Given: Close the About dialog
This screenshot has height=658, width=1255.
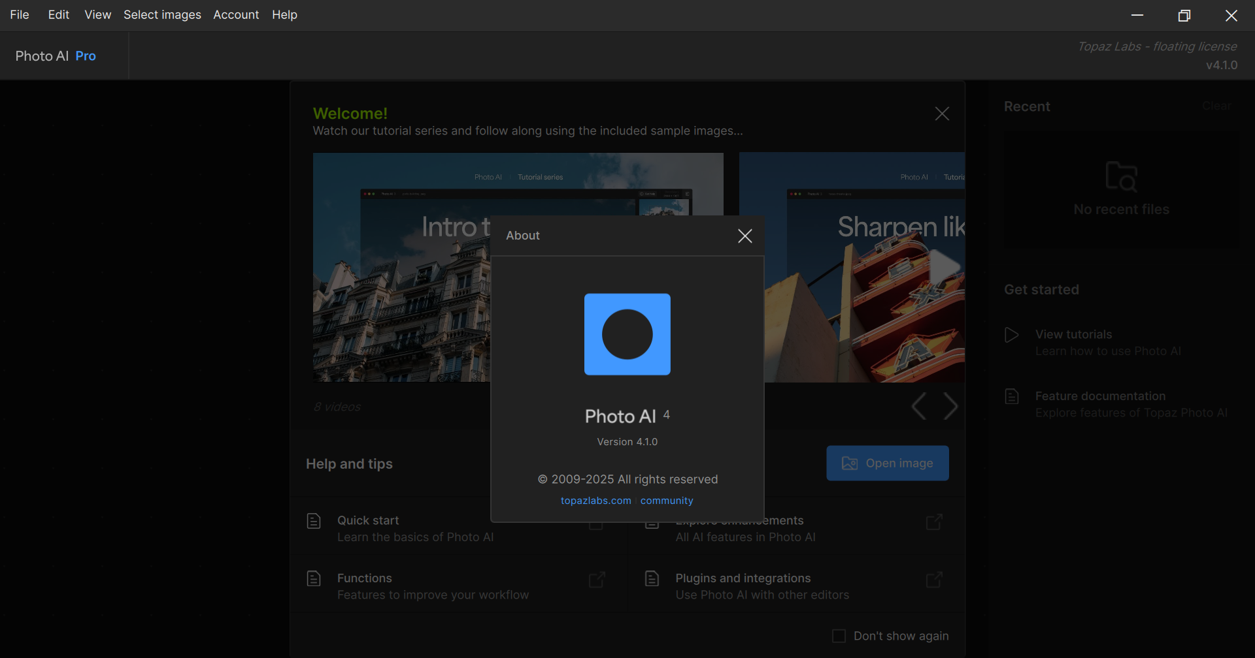Looking at the screenshot, I should 745,236.
